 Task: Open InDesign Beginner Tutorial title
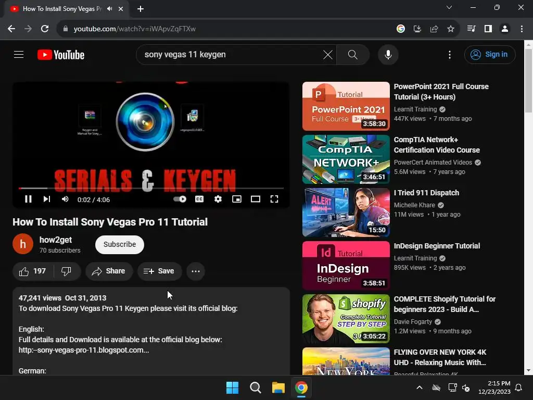click(437, 246)
